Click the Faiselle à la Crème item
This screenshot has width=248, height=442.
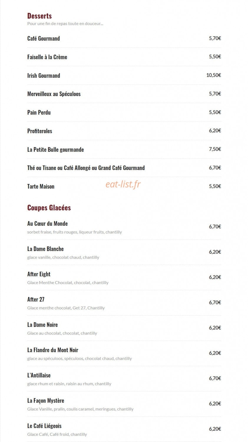pyautogui.click(x=47, y=57)
